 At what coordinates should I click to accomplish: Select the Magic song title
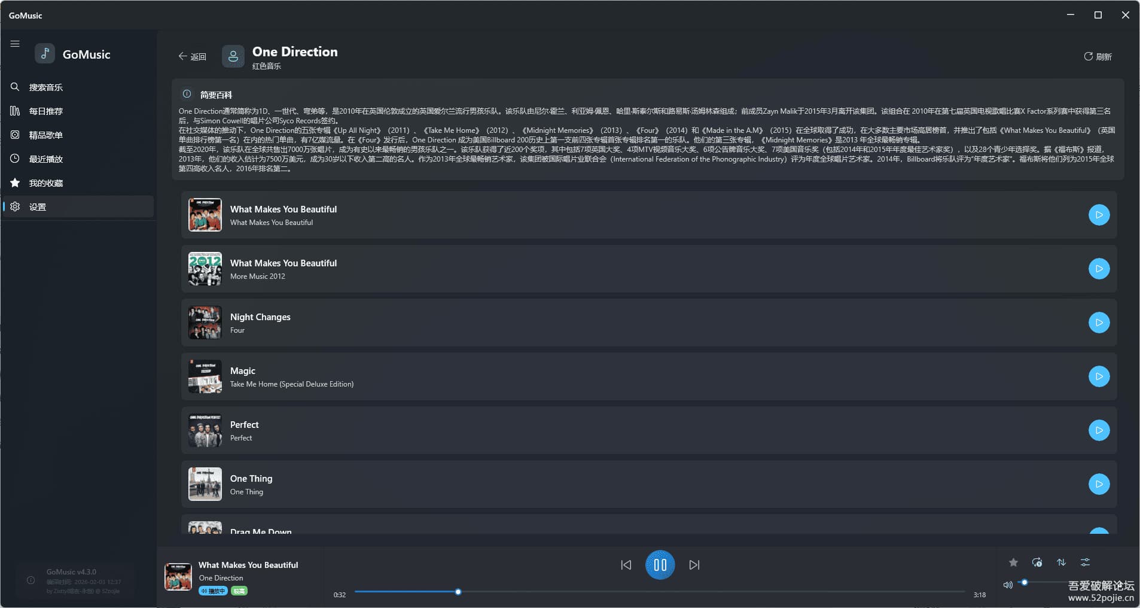tap(243, 371)
